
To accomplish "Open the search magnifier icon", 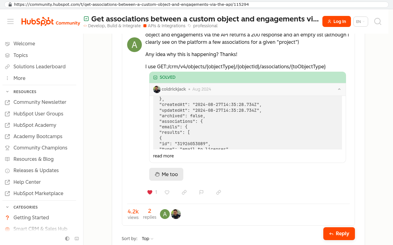I will (x=378, y=21).
